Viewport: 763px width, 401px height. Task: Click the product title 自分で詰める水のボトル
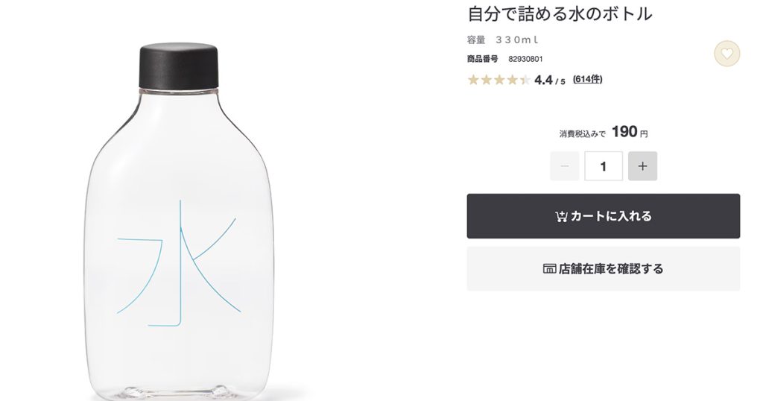click(560, 14)
